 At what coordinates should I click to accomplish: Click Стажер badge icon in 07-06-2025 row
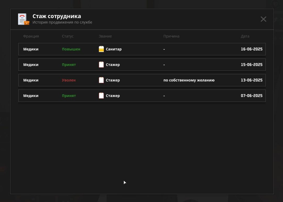(101, 95)
